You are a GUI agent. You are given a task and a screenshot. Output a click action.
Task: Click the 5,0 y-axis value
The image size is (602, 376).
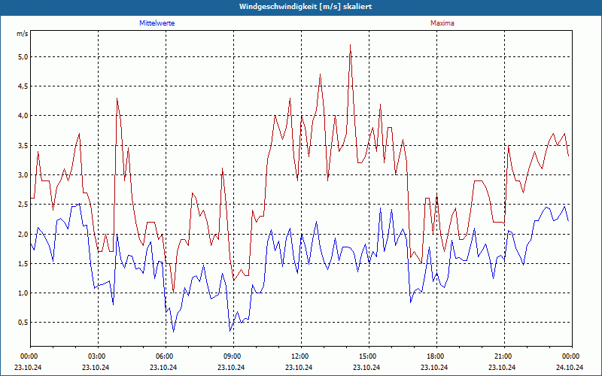coord(23,57)
